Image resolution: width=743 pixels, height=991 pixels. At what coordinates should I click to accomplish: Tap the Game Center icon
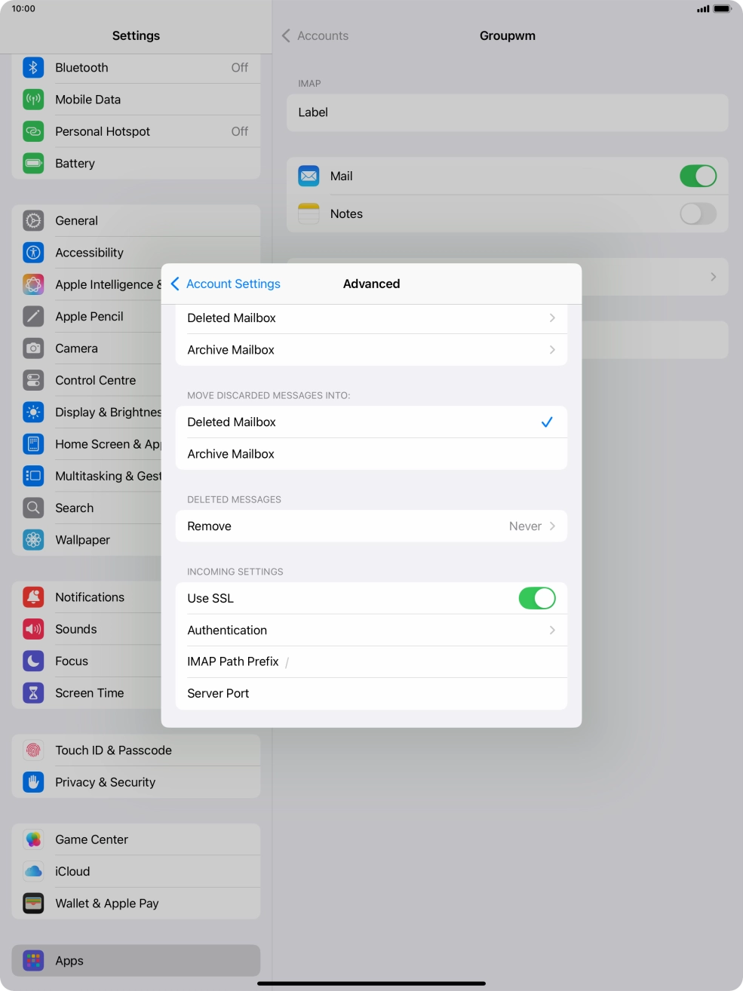click(33, 839)
